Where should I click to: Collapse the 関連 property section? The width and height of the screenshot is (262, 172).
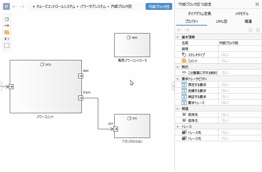point(178,109)
